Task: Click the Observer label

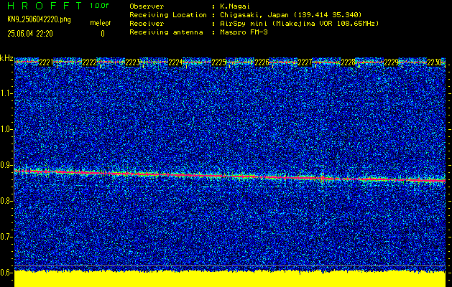Action: click(x=147, y=6)
